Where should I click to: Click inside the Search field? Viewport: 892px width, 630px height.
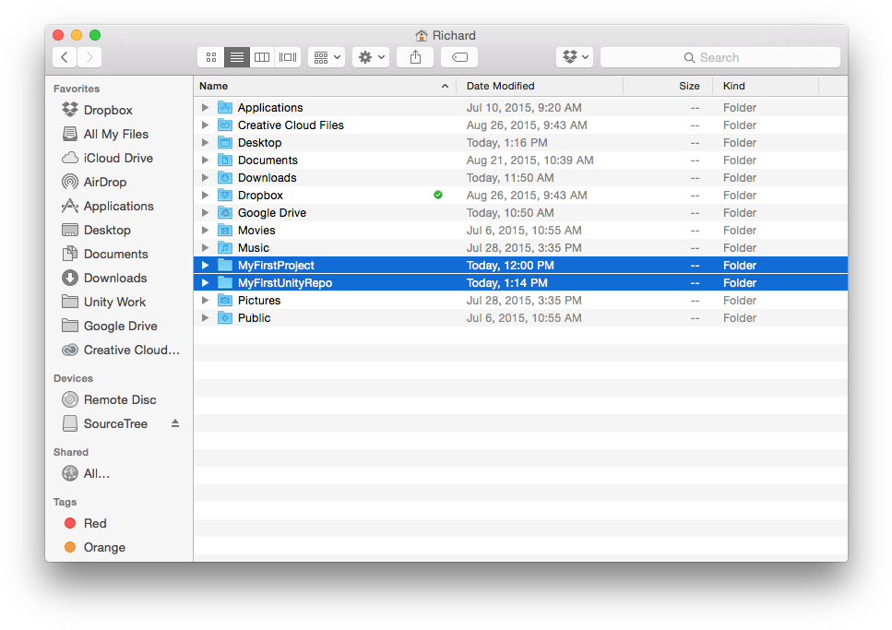tap(720, 57)
